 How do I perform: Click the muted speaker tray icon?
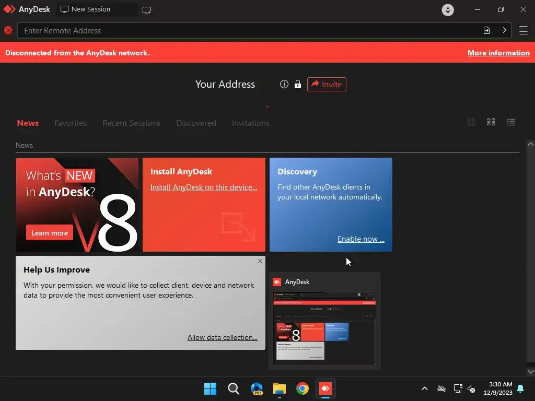(472, 388)
